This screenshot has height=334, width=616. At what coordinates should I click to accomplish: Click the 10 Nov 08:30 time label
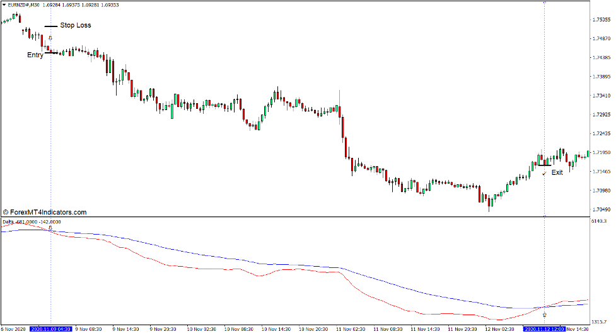tap(238, 329)
